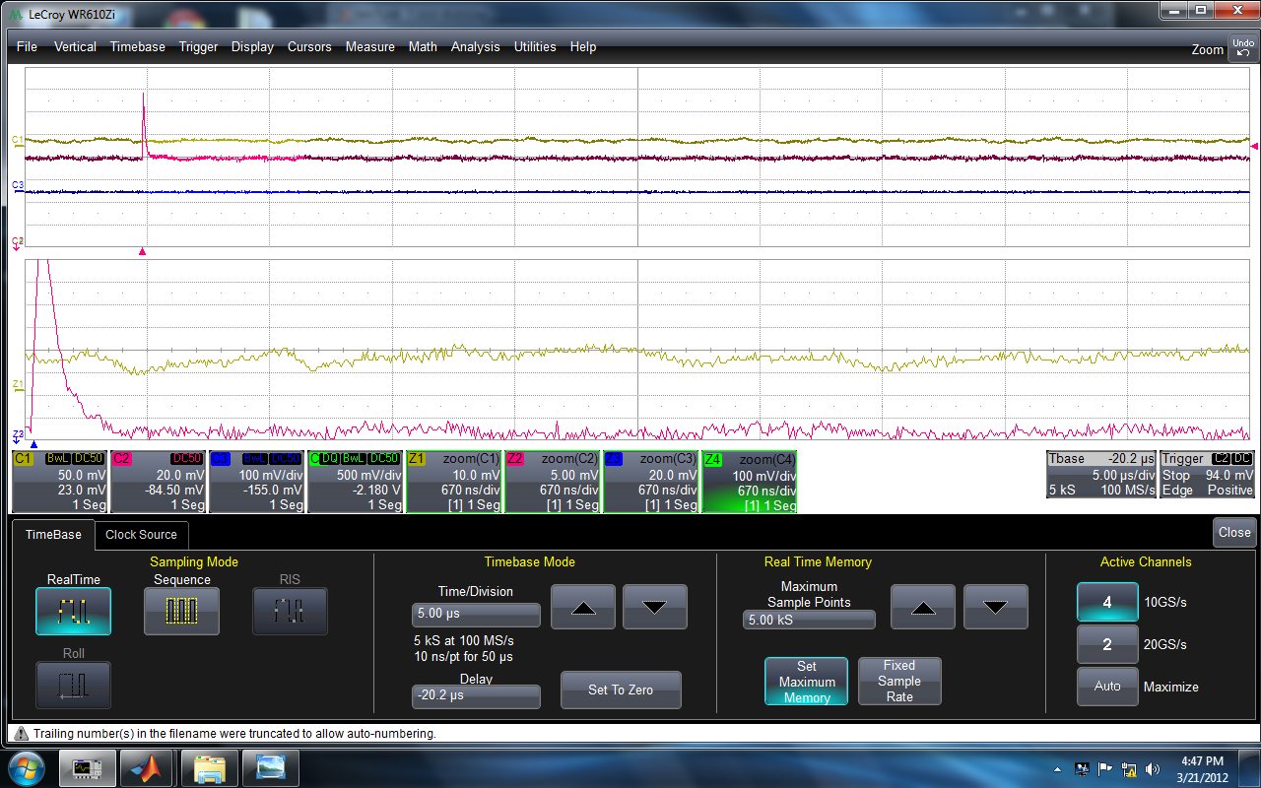Decrease Time/Division with down arrow
This screenshot has height=788, width=1261.
click(655, 607)
